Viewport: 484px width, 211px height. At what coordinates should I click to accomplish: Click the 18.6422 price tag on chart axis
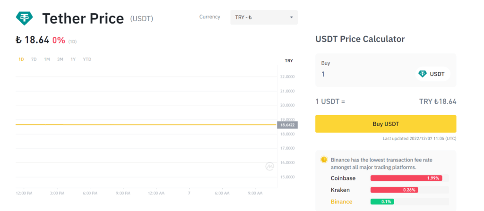click(287, 125)
